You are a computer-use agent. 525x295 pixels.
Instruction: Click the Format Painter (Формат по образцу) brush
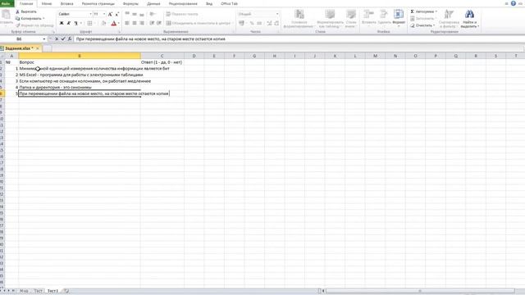[x=34, y=25]
